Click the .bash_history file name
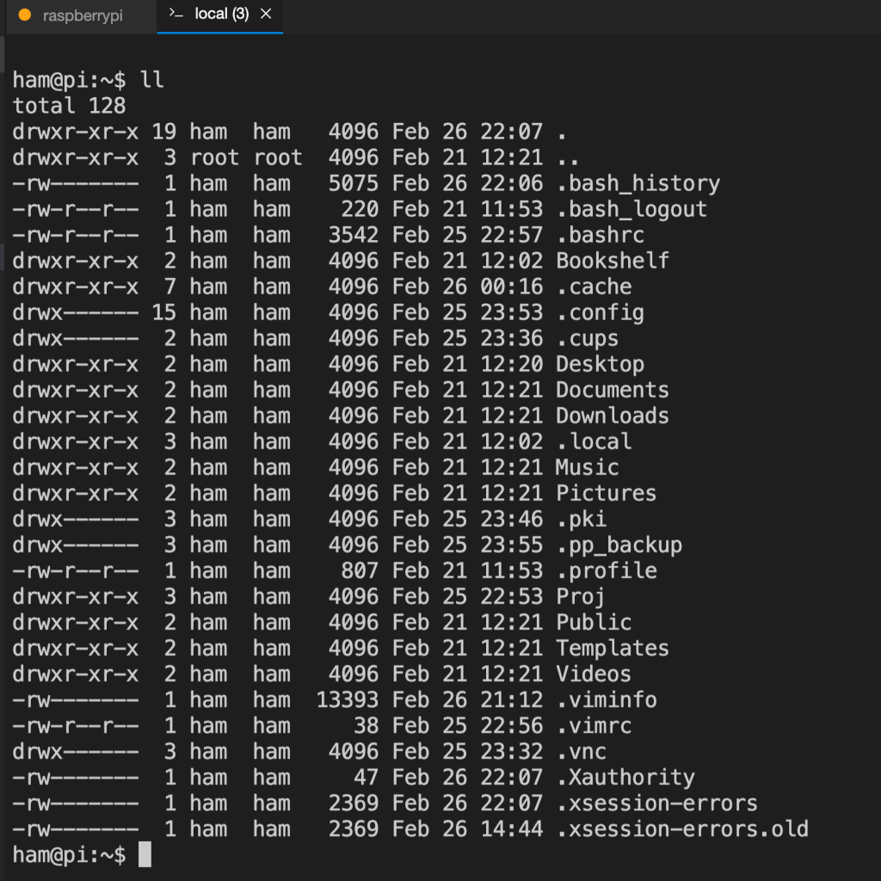Screen dimensions: 881x881 coord(638,184)
